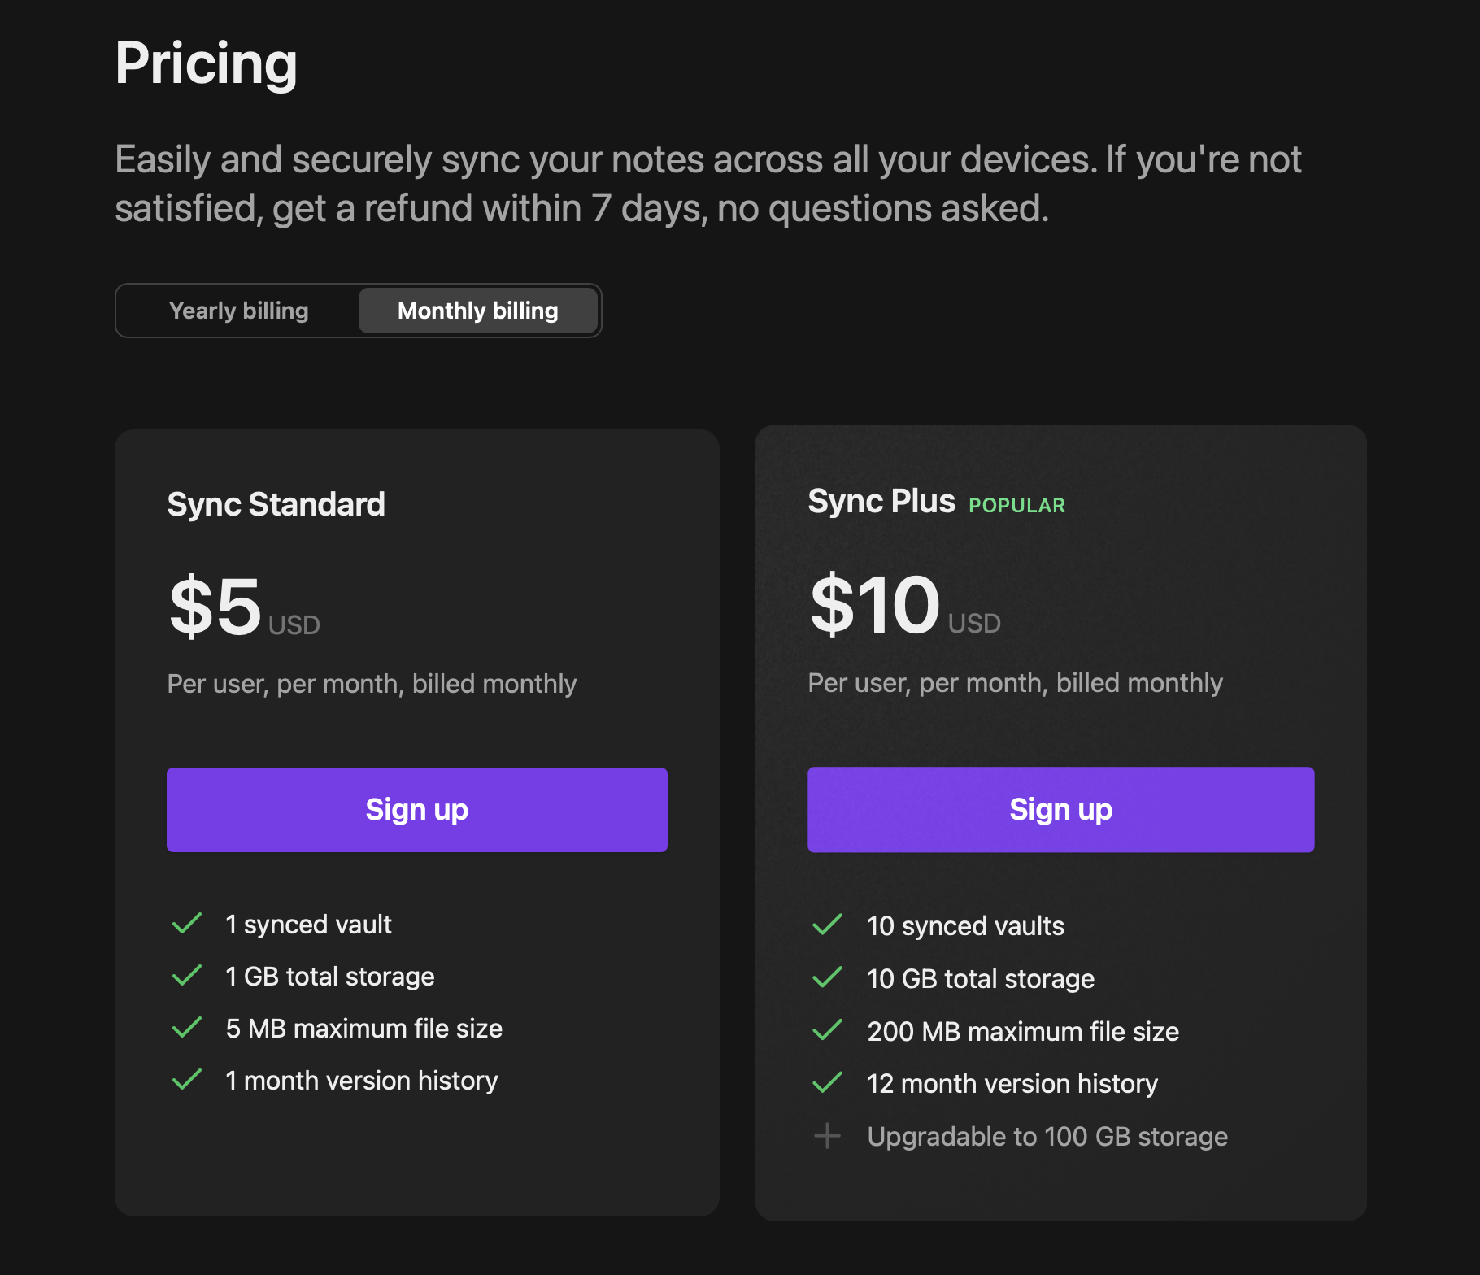This screenshot has width=1480, height=1275.
Task: Click checkmark beside 5 MB maximum file size
Action: click(x=187, y=1028)
